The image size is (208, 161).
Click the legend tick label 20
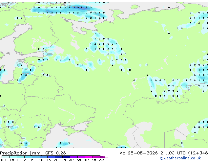56,160
